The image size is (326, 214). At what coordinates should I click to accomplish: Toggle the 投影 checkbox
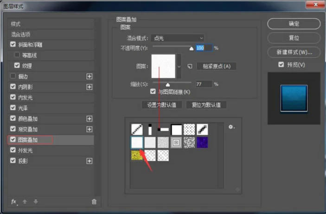(13, 160)
